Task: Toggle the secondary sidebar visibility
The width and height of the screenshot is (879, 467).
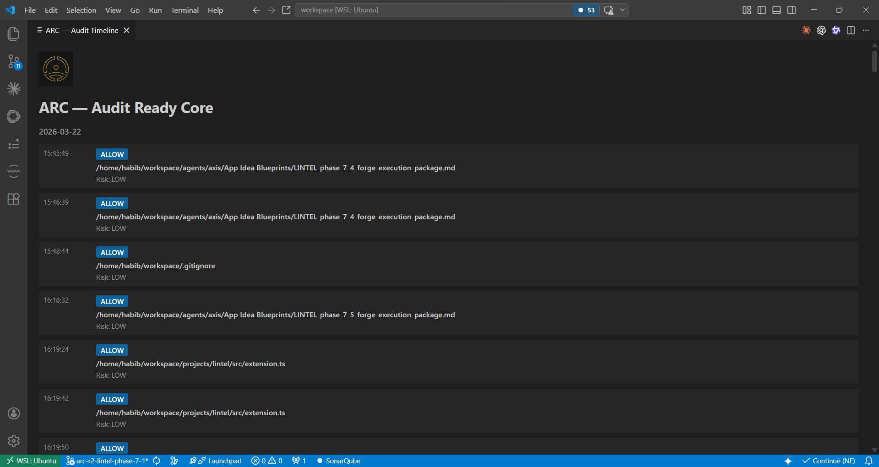Action: (x=792, y=10)
